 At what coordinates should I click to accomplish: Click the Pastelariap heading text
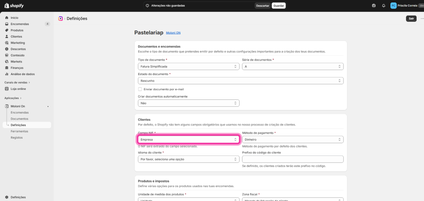pos(149,32)
